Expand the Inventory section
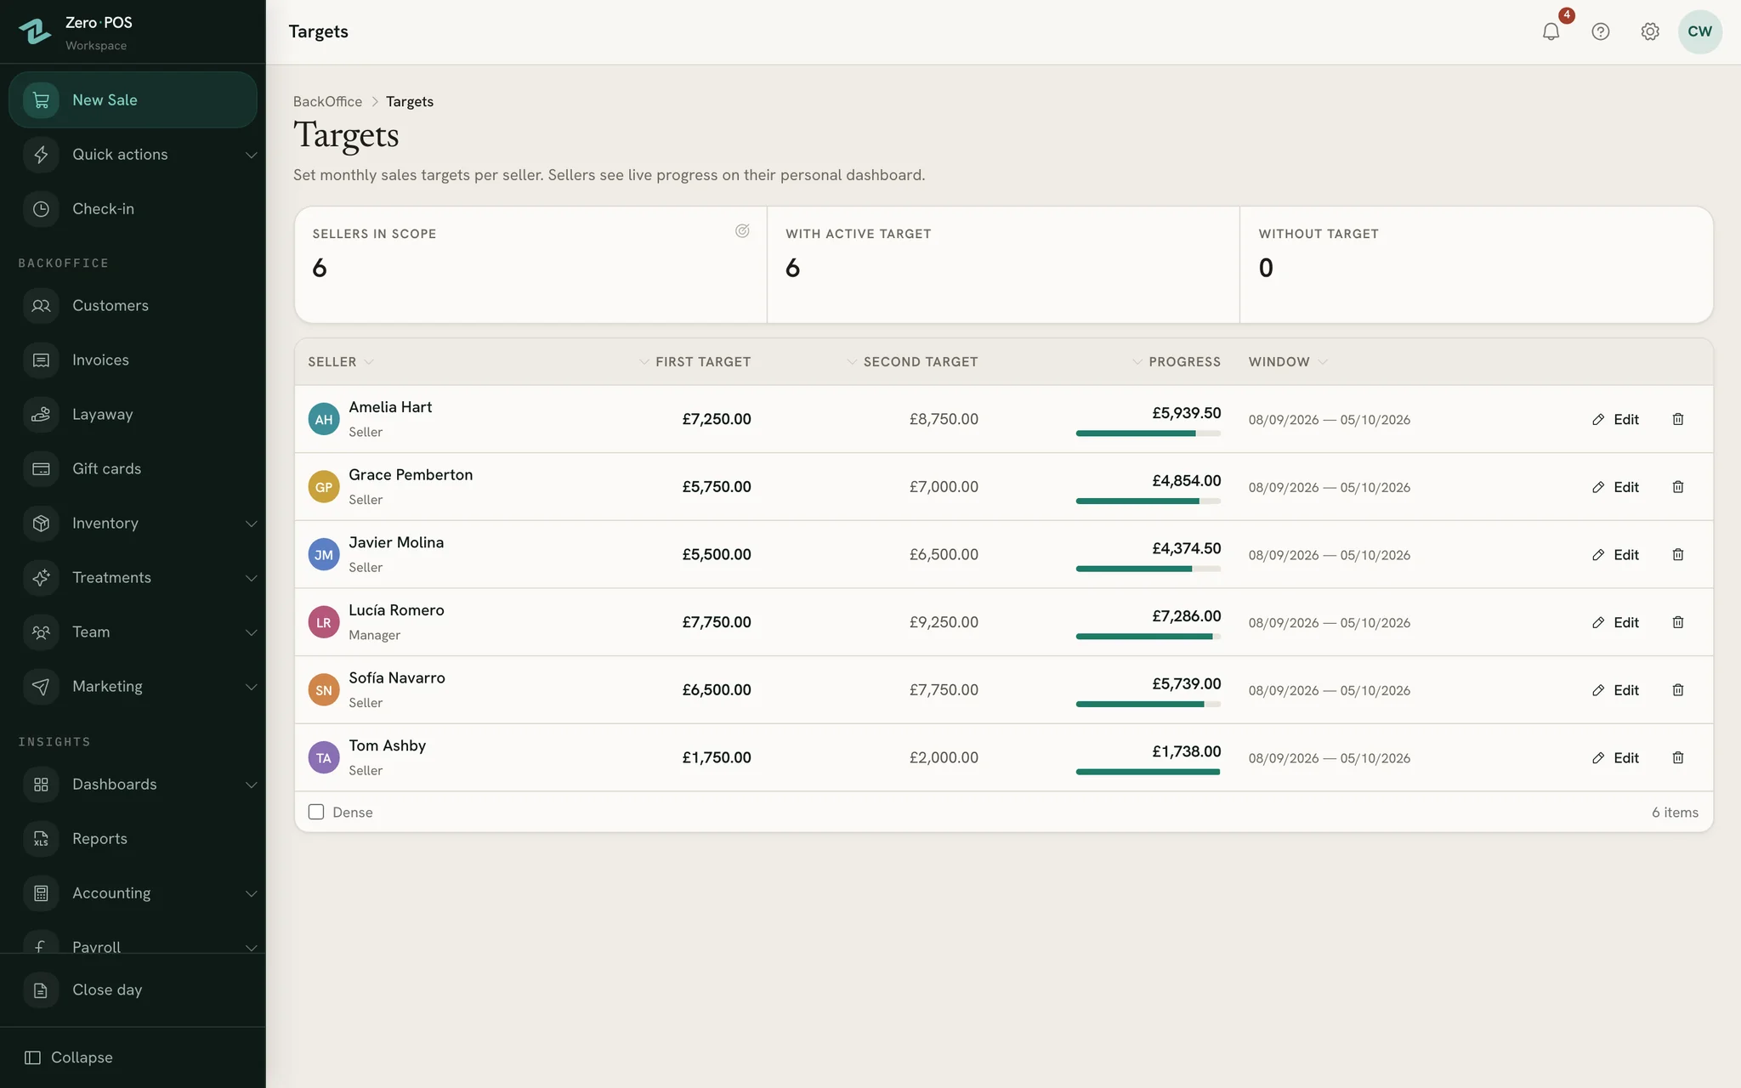Screen dimensions: 1741x1088 133,524
